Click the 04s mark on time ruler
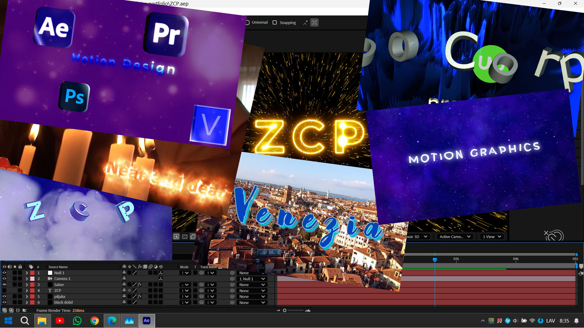This screenshot has height=328, width=584. [516, 259]
